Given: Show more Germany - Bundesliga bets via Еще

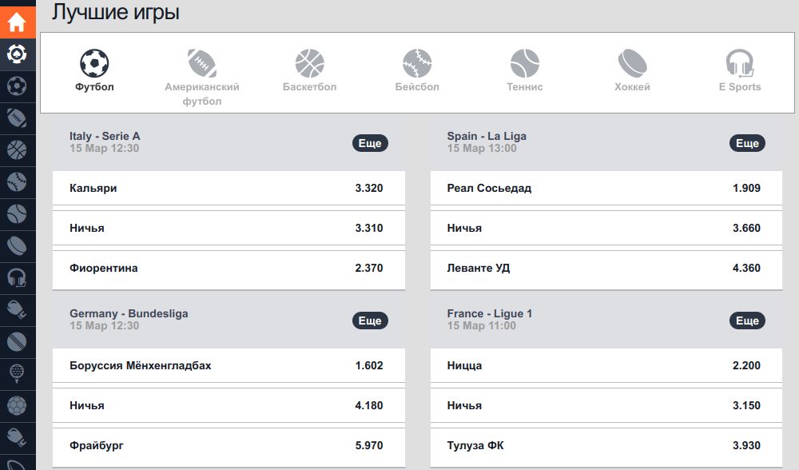Looking at the screenshot, I should coord(370,321).
